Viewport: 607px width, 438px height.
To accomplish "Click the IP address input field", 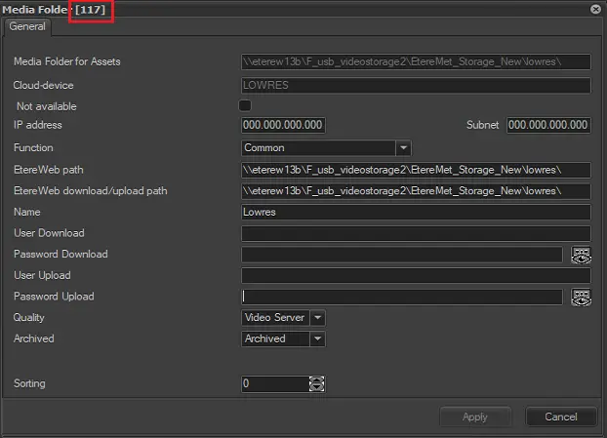I will (283, 126).
